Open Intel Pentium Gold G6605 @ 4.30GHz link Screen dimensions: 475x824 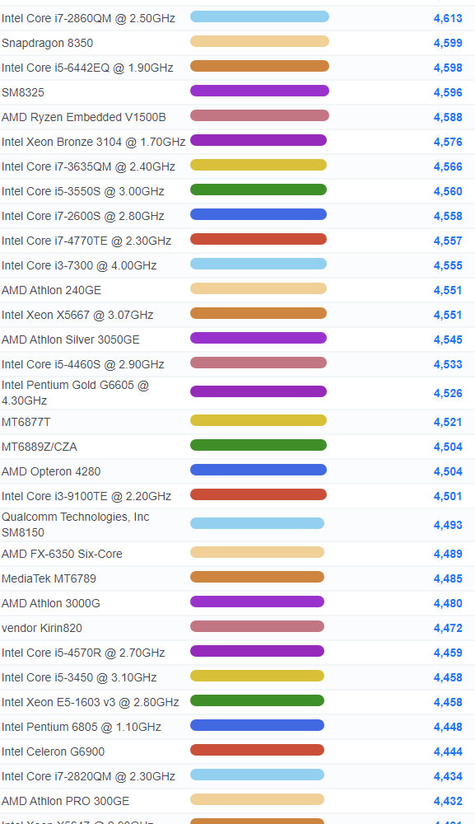click(x=76, y=393)
